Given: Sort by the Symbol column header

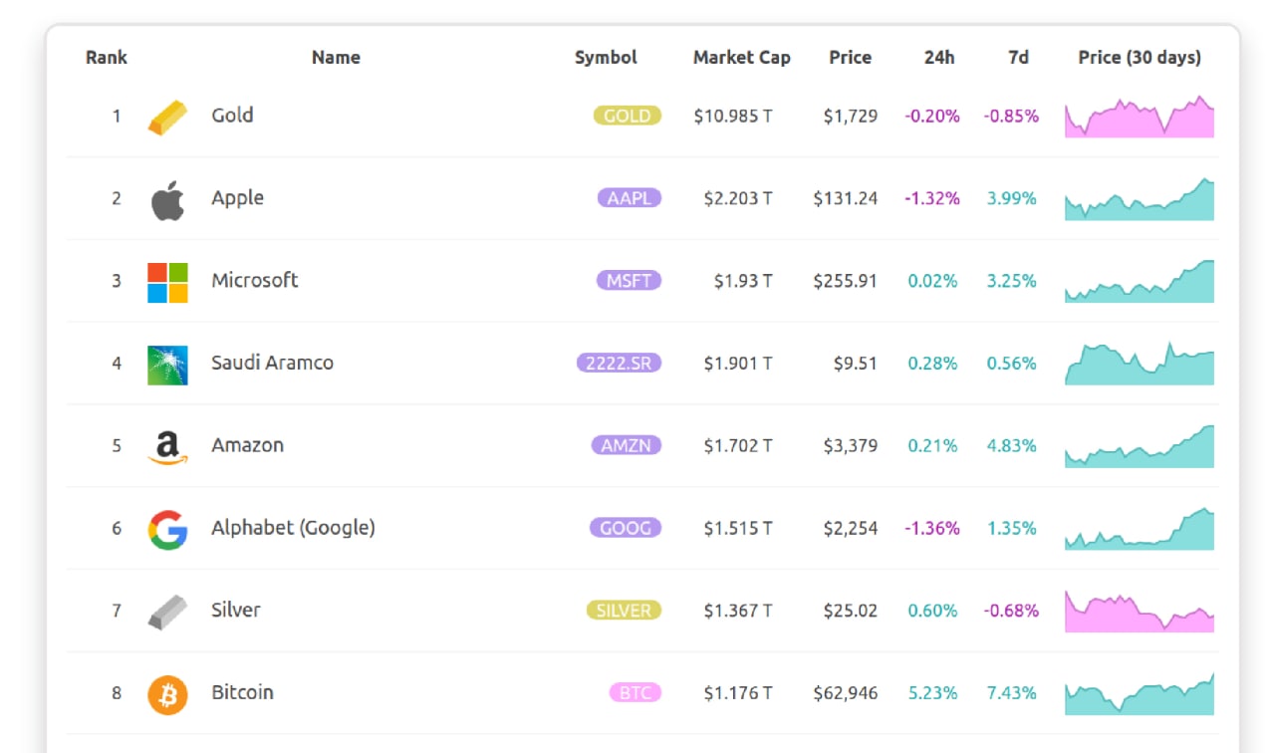Looking at the screenshot, I should click(x=606, y=58).
